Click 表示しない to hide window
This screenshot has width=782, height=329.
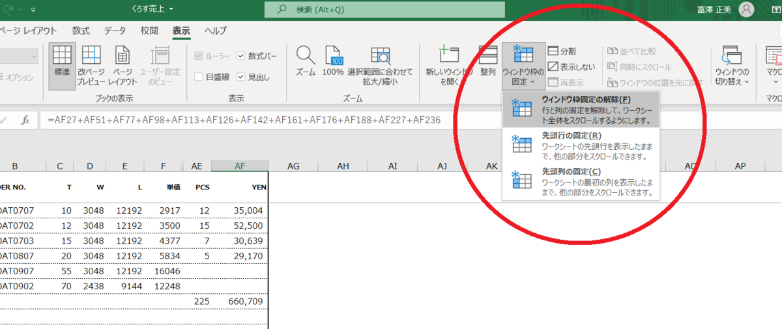click(x=572, y=66)
